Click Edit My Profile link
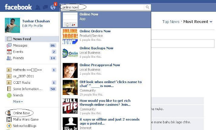The height and width of the screenshot is (130, 216). (x=32, y=26)
